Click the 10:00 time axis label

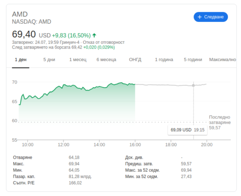(x=28, y=145)
